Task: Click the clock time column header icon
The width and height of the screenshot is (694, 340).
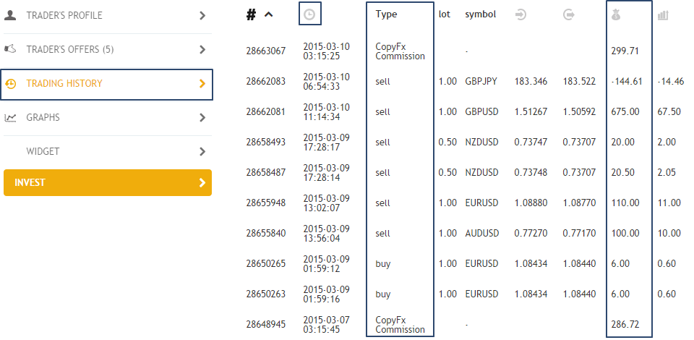Action: coord(309,14)
